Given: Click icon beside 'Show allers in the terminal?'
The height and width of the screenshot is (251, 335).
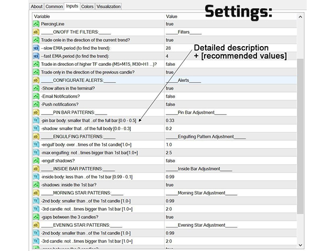Looking at the screenshot, I should click(x=36, y=88).
